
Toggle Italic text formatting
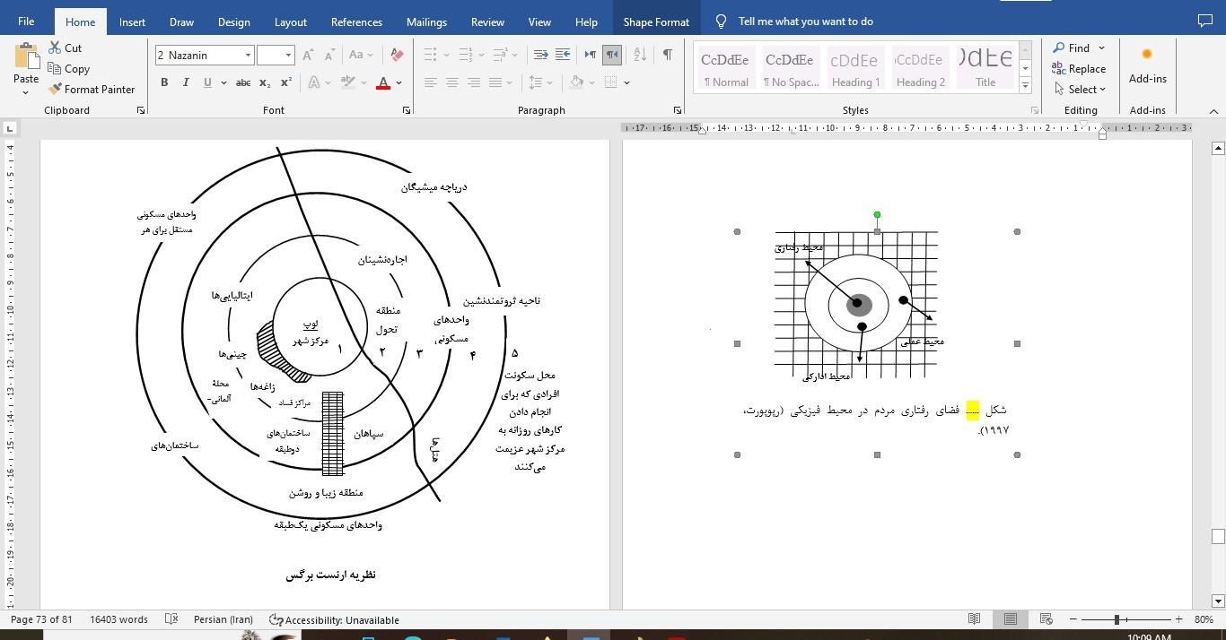186,82
